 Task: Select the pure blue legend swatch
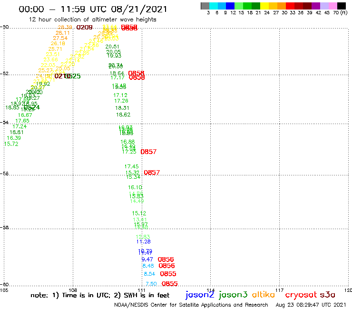pos(230,6)
